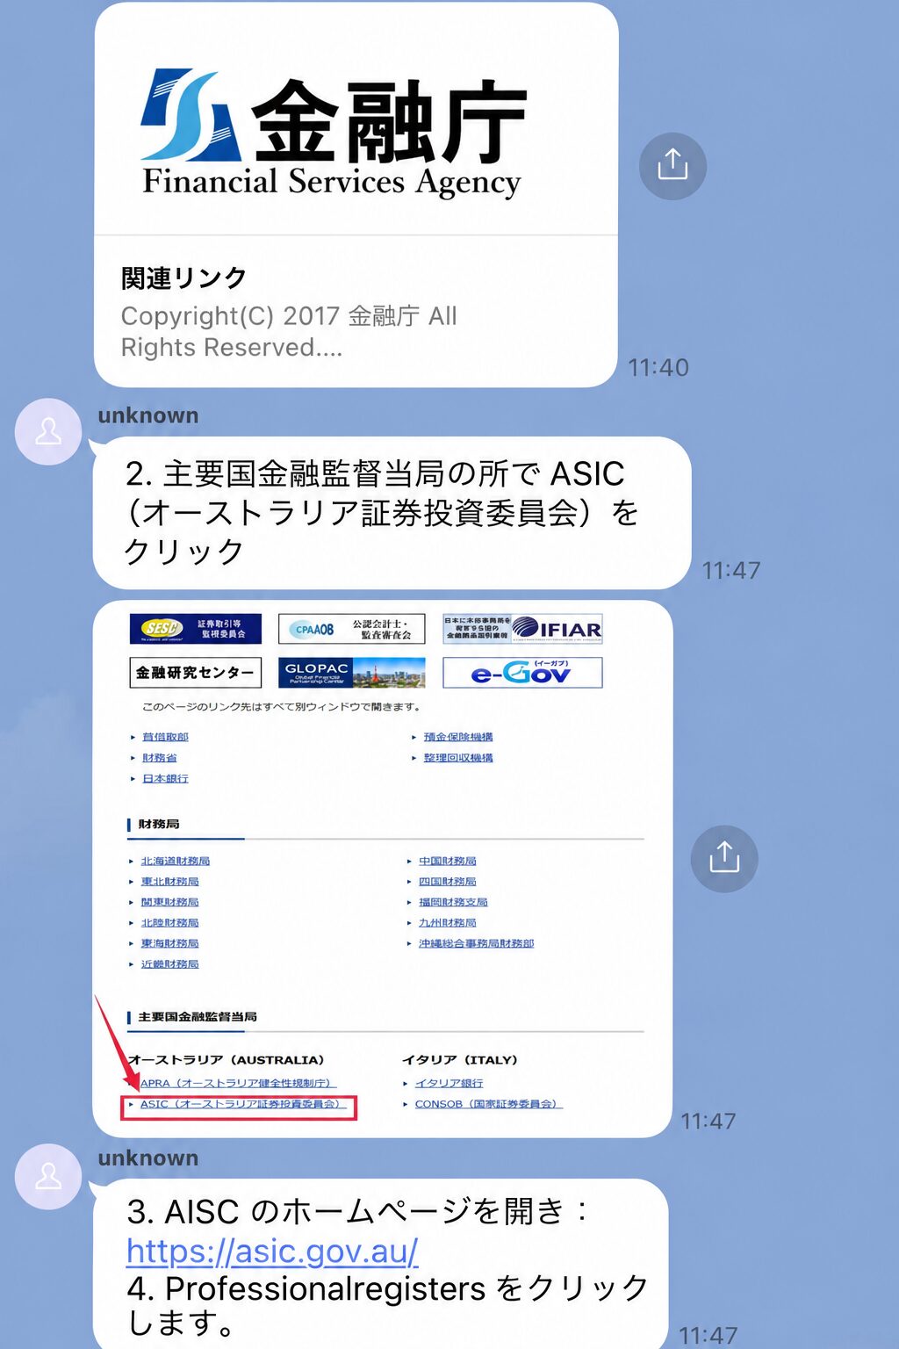Image resolution: width=899 pixels, height=1349 pixels.
Task: Tap 四国財務局 link in the screenshot
Action: [x=448, y=882]
